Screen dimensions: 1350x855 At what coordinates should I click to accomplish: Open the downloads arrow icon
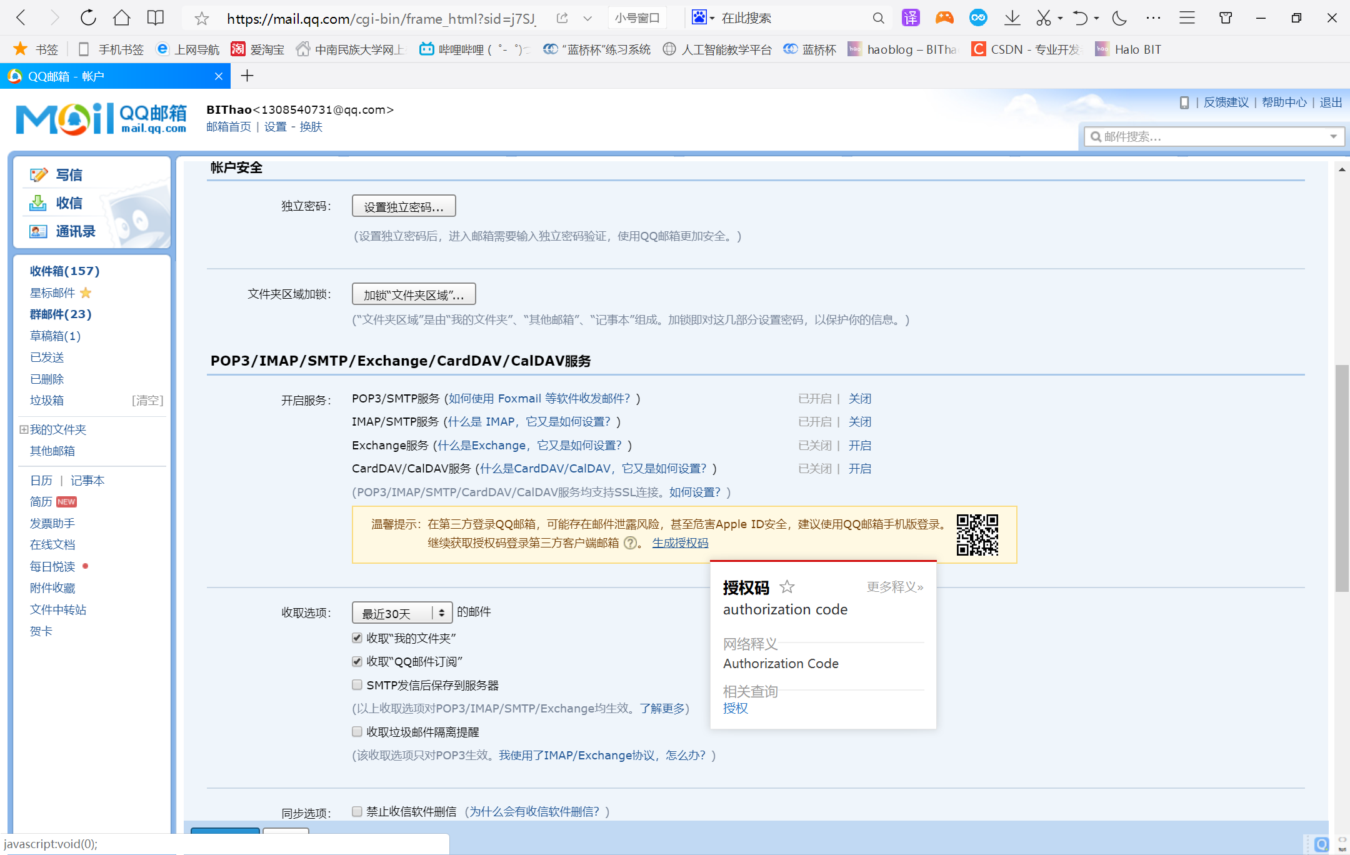coord(1012,17)
